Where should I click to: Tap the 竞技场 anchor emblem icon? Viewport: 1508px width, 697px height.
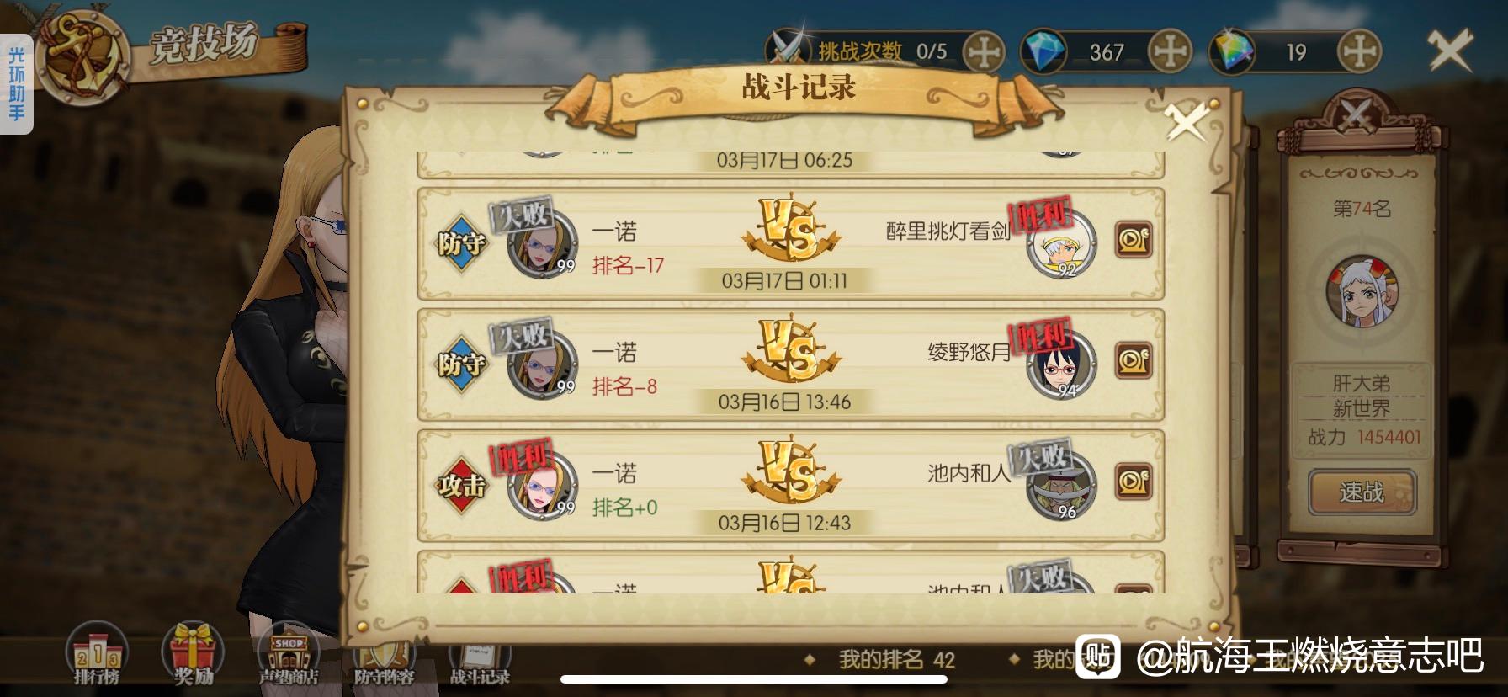pos(80,57)
